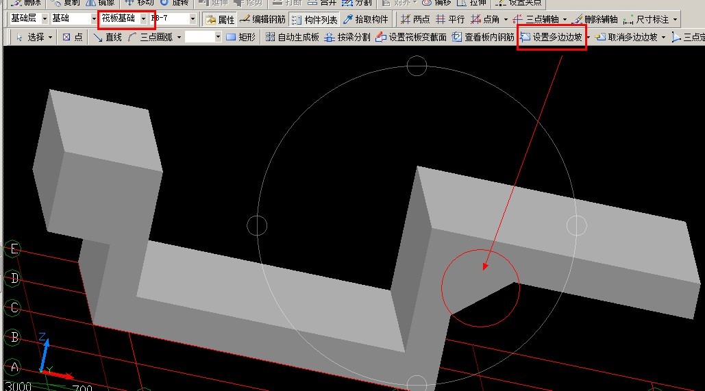Select the 直线 line drawing tool

(x=108, y=37)
